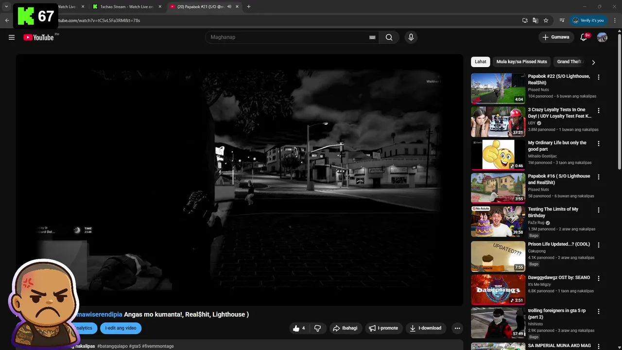Open options menu for Prison Life Updated video
622x350 pixels.
click(599, 245)
